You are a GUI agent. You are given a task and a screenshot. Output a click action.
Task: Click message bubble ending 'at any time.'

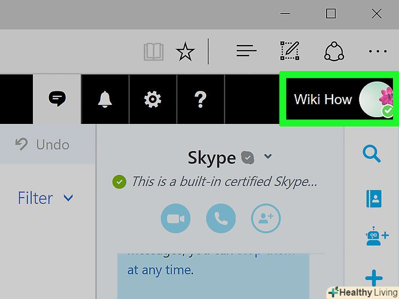[x=213, y=276]
